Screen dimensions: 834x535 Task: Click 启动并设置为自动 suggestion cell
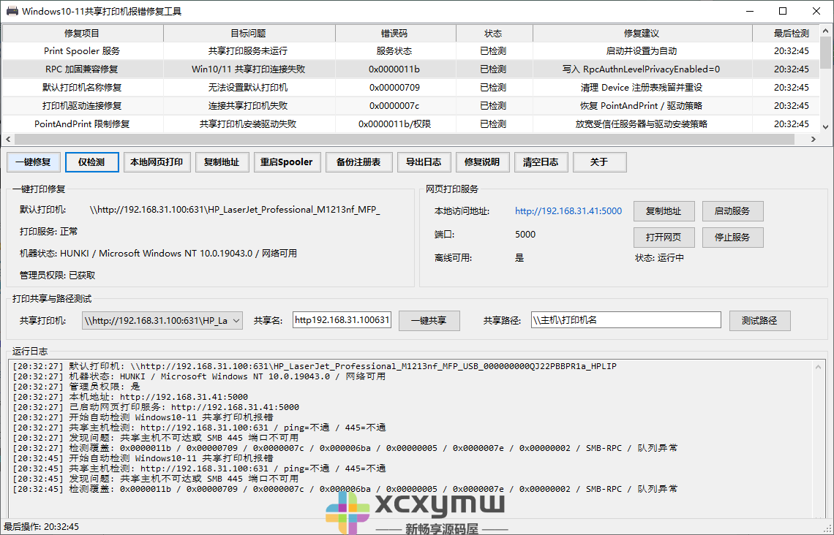click(642, 51)
